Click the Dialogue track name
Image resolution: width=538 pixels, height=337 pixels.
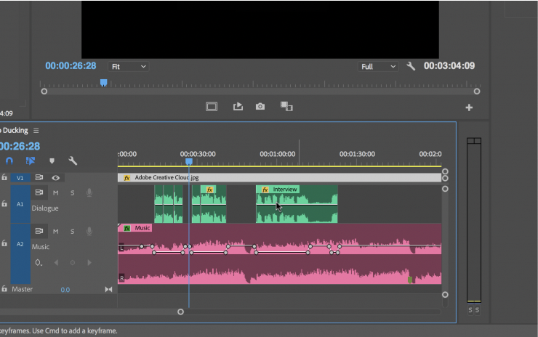click(x=45, y=208)
